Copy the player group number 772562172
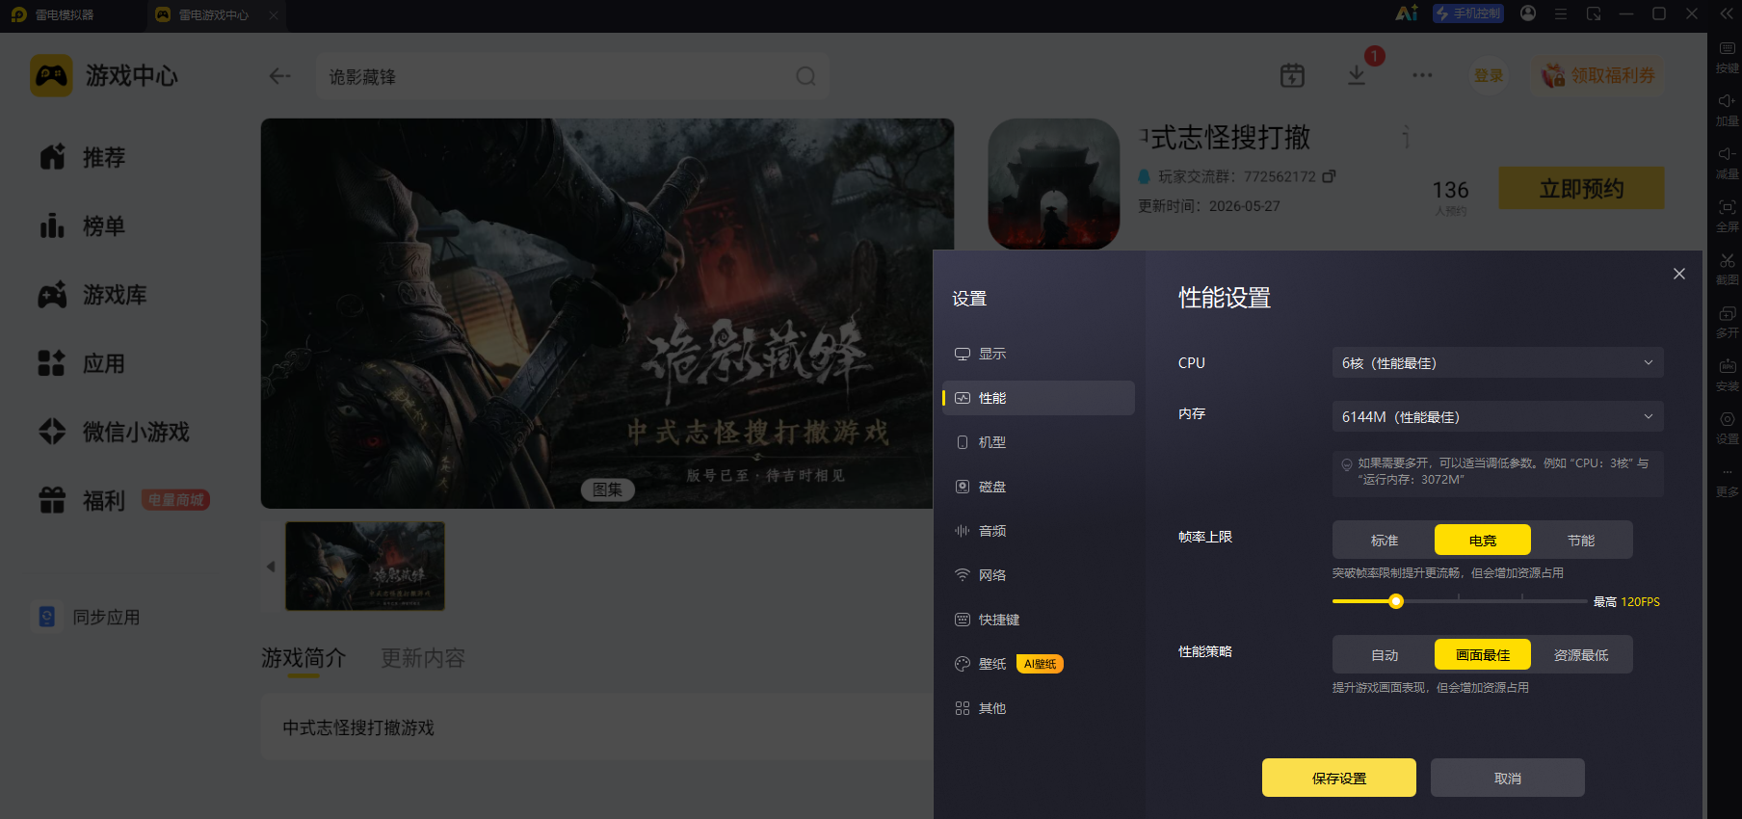Viewport: 1742px width, 819px height. click(x=1330, y=176)
